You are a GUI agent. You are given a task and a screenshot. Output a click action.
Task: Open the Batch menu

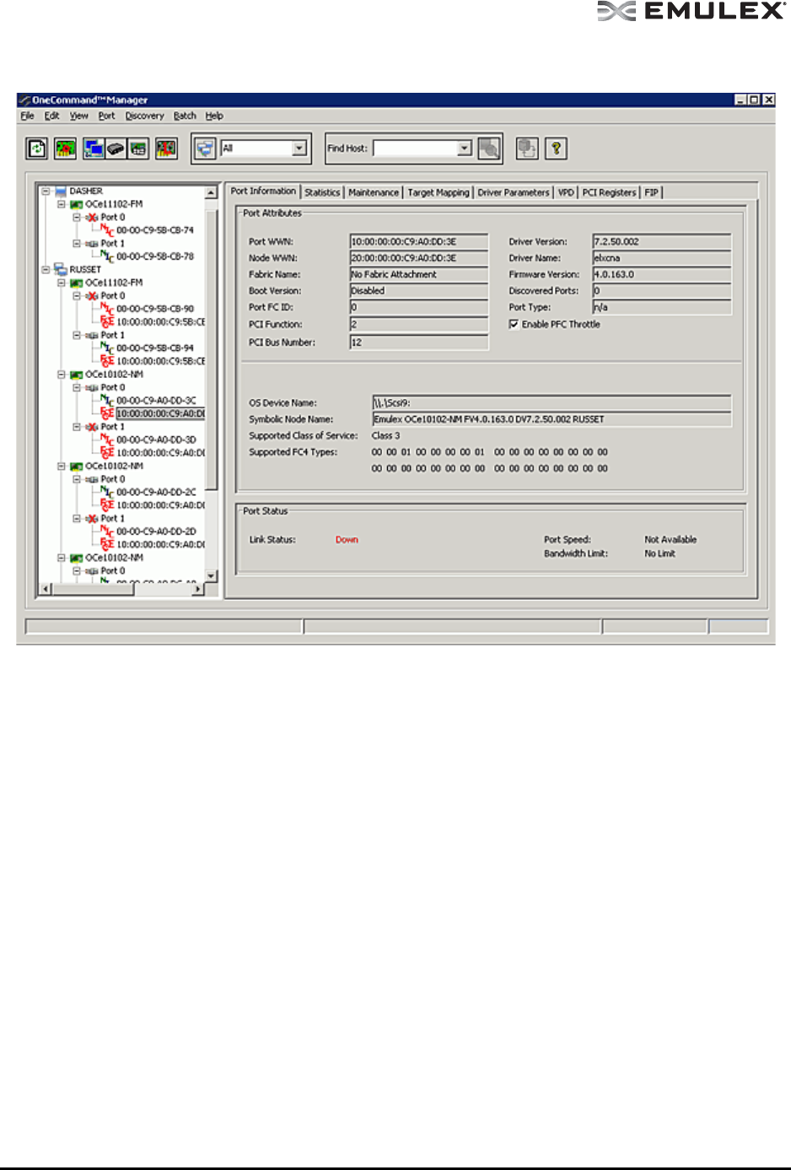(185, 116)
